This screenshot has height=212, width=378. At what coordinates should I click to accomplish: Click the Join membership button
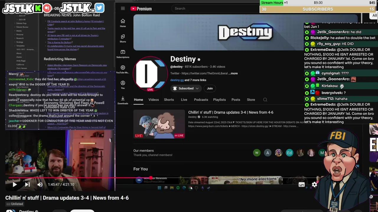click(x=210, y=88)
